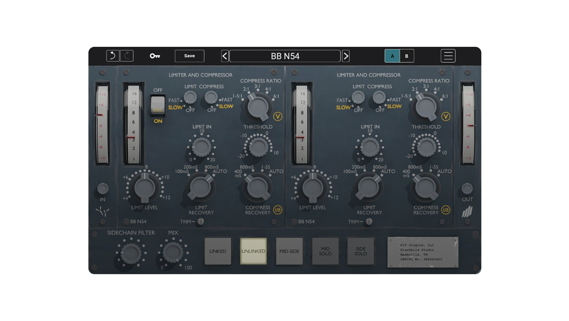This screenshot has width=569, height=321.
Task: Click the redo arrow icon
Action: click(x=127, y=56)
